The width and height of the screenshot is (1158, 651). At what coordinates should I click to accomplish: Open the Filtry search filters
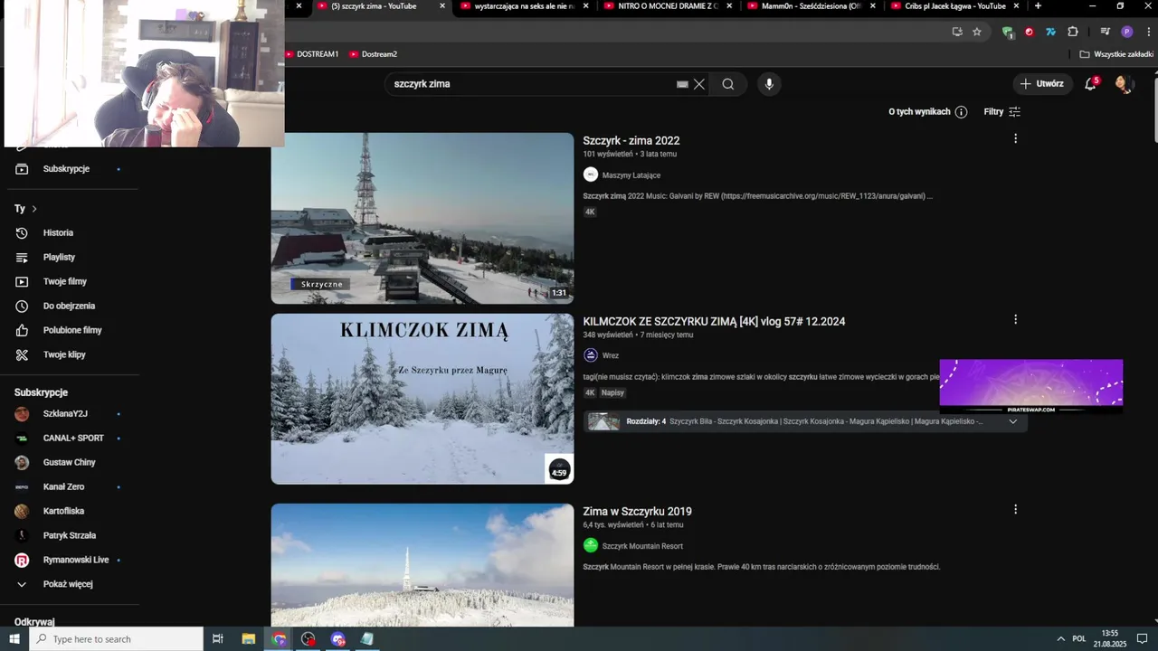[x=1002, y=112]
